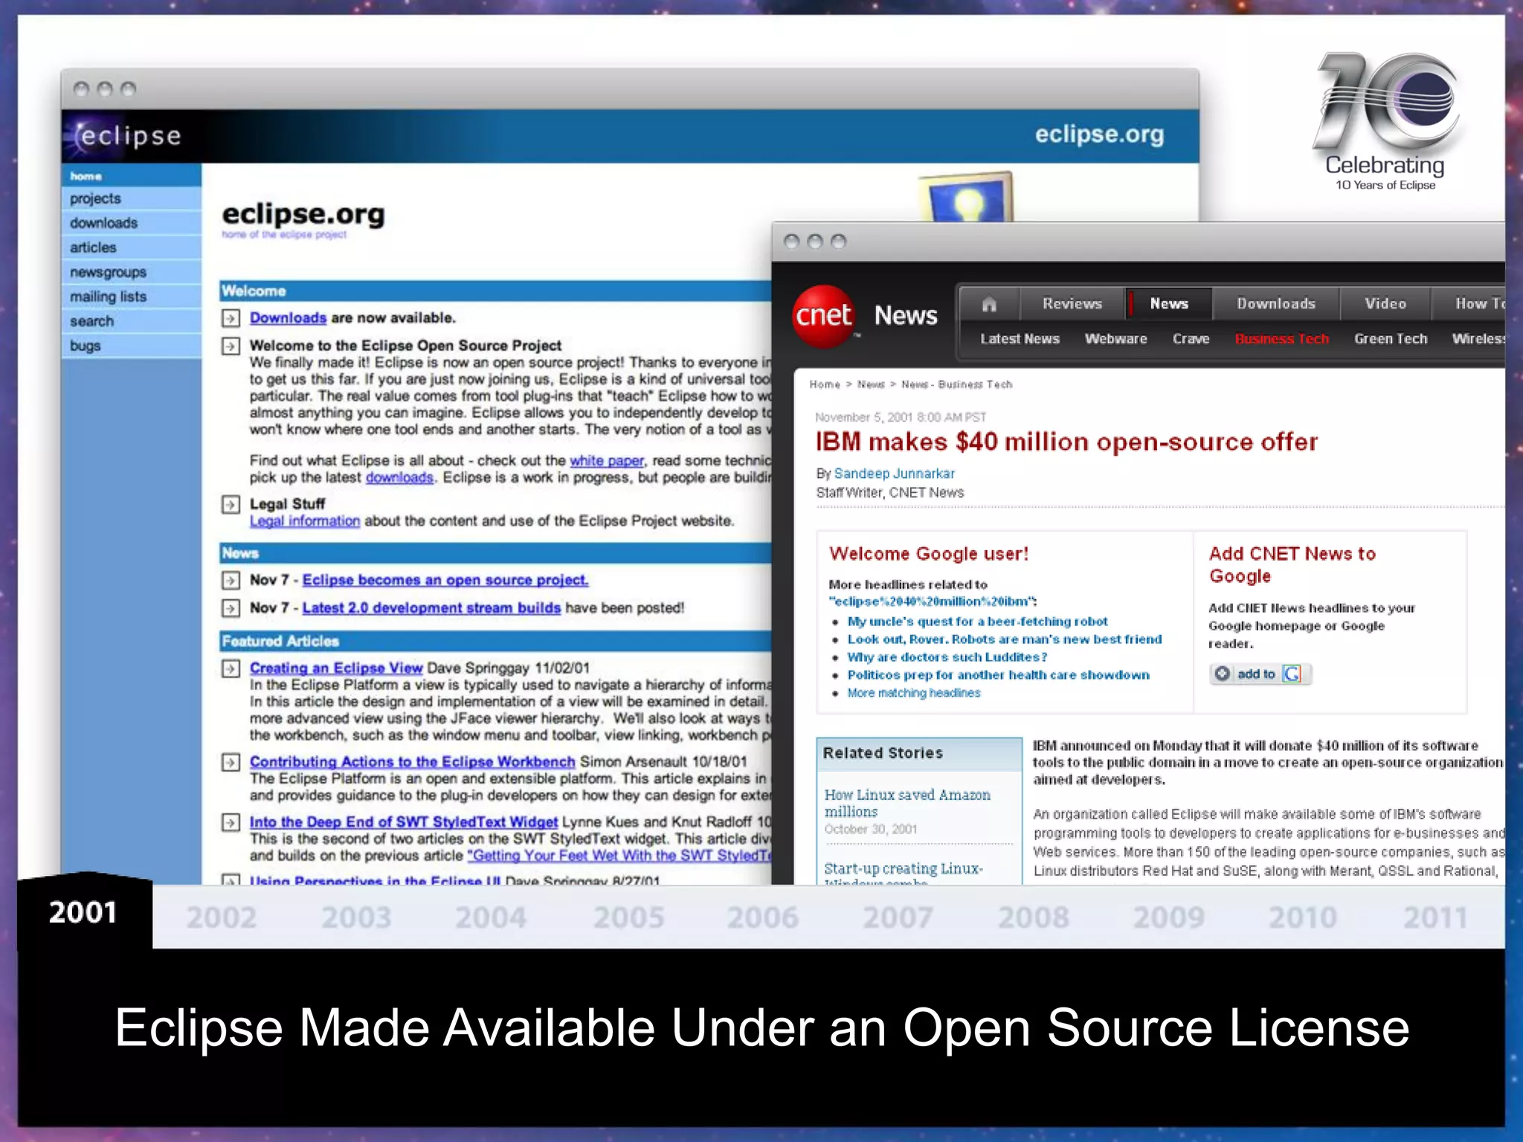
Task: Select bugs in Eclipse sidebar
Action: [131, 346]
